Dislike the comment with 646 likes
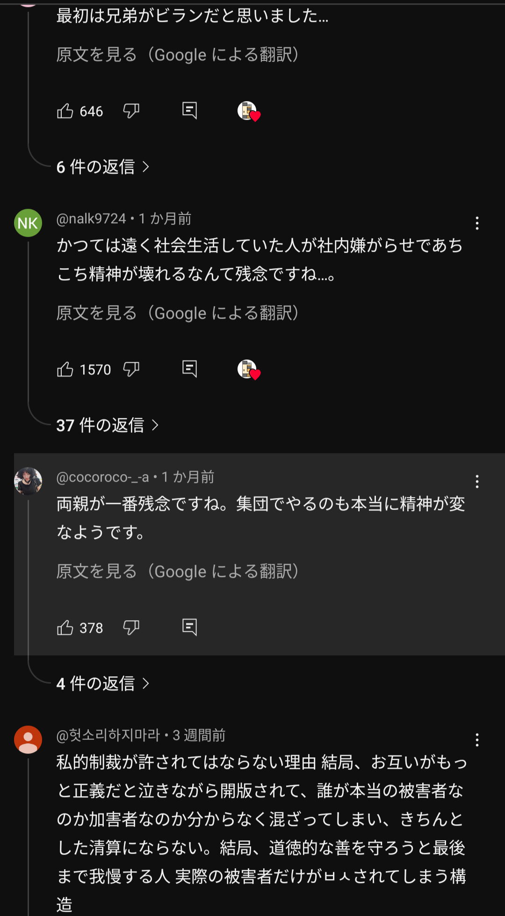This screenshot has width=505, height=916. tap(131, 111)
